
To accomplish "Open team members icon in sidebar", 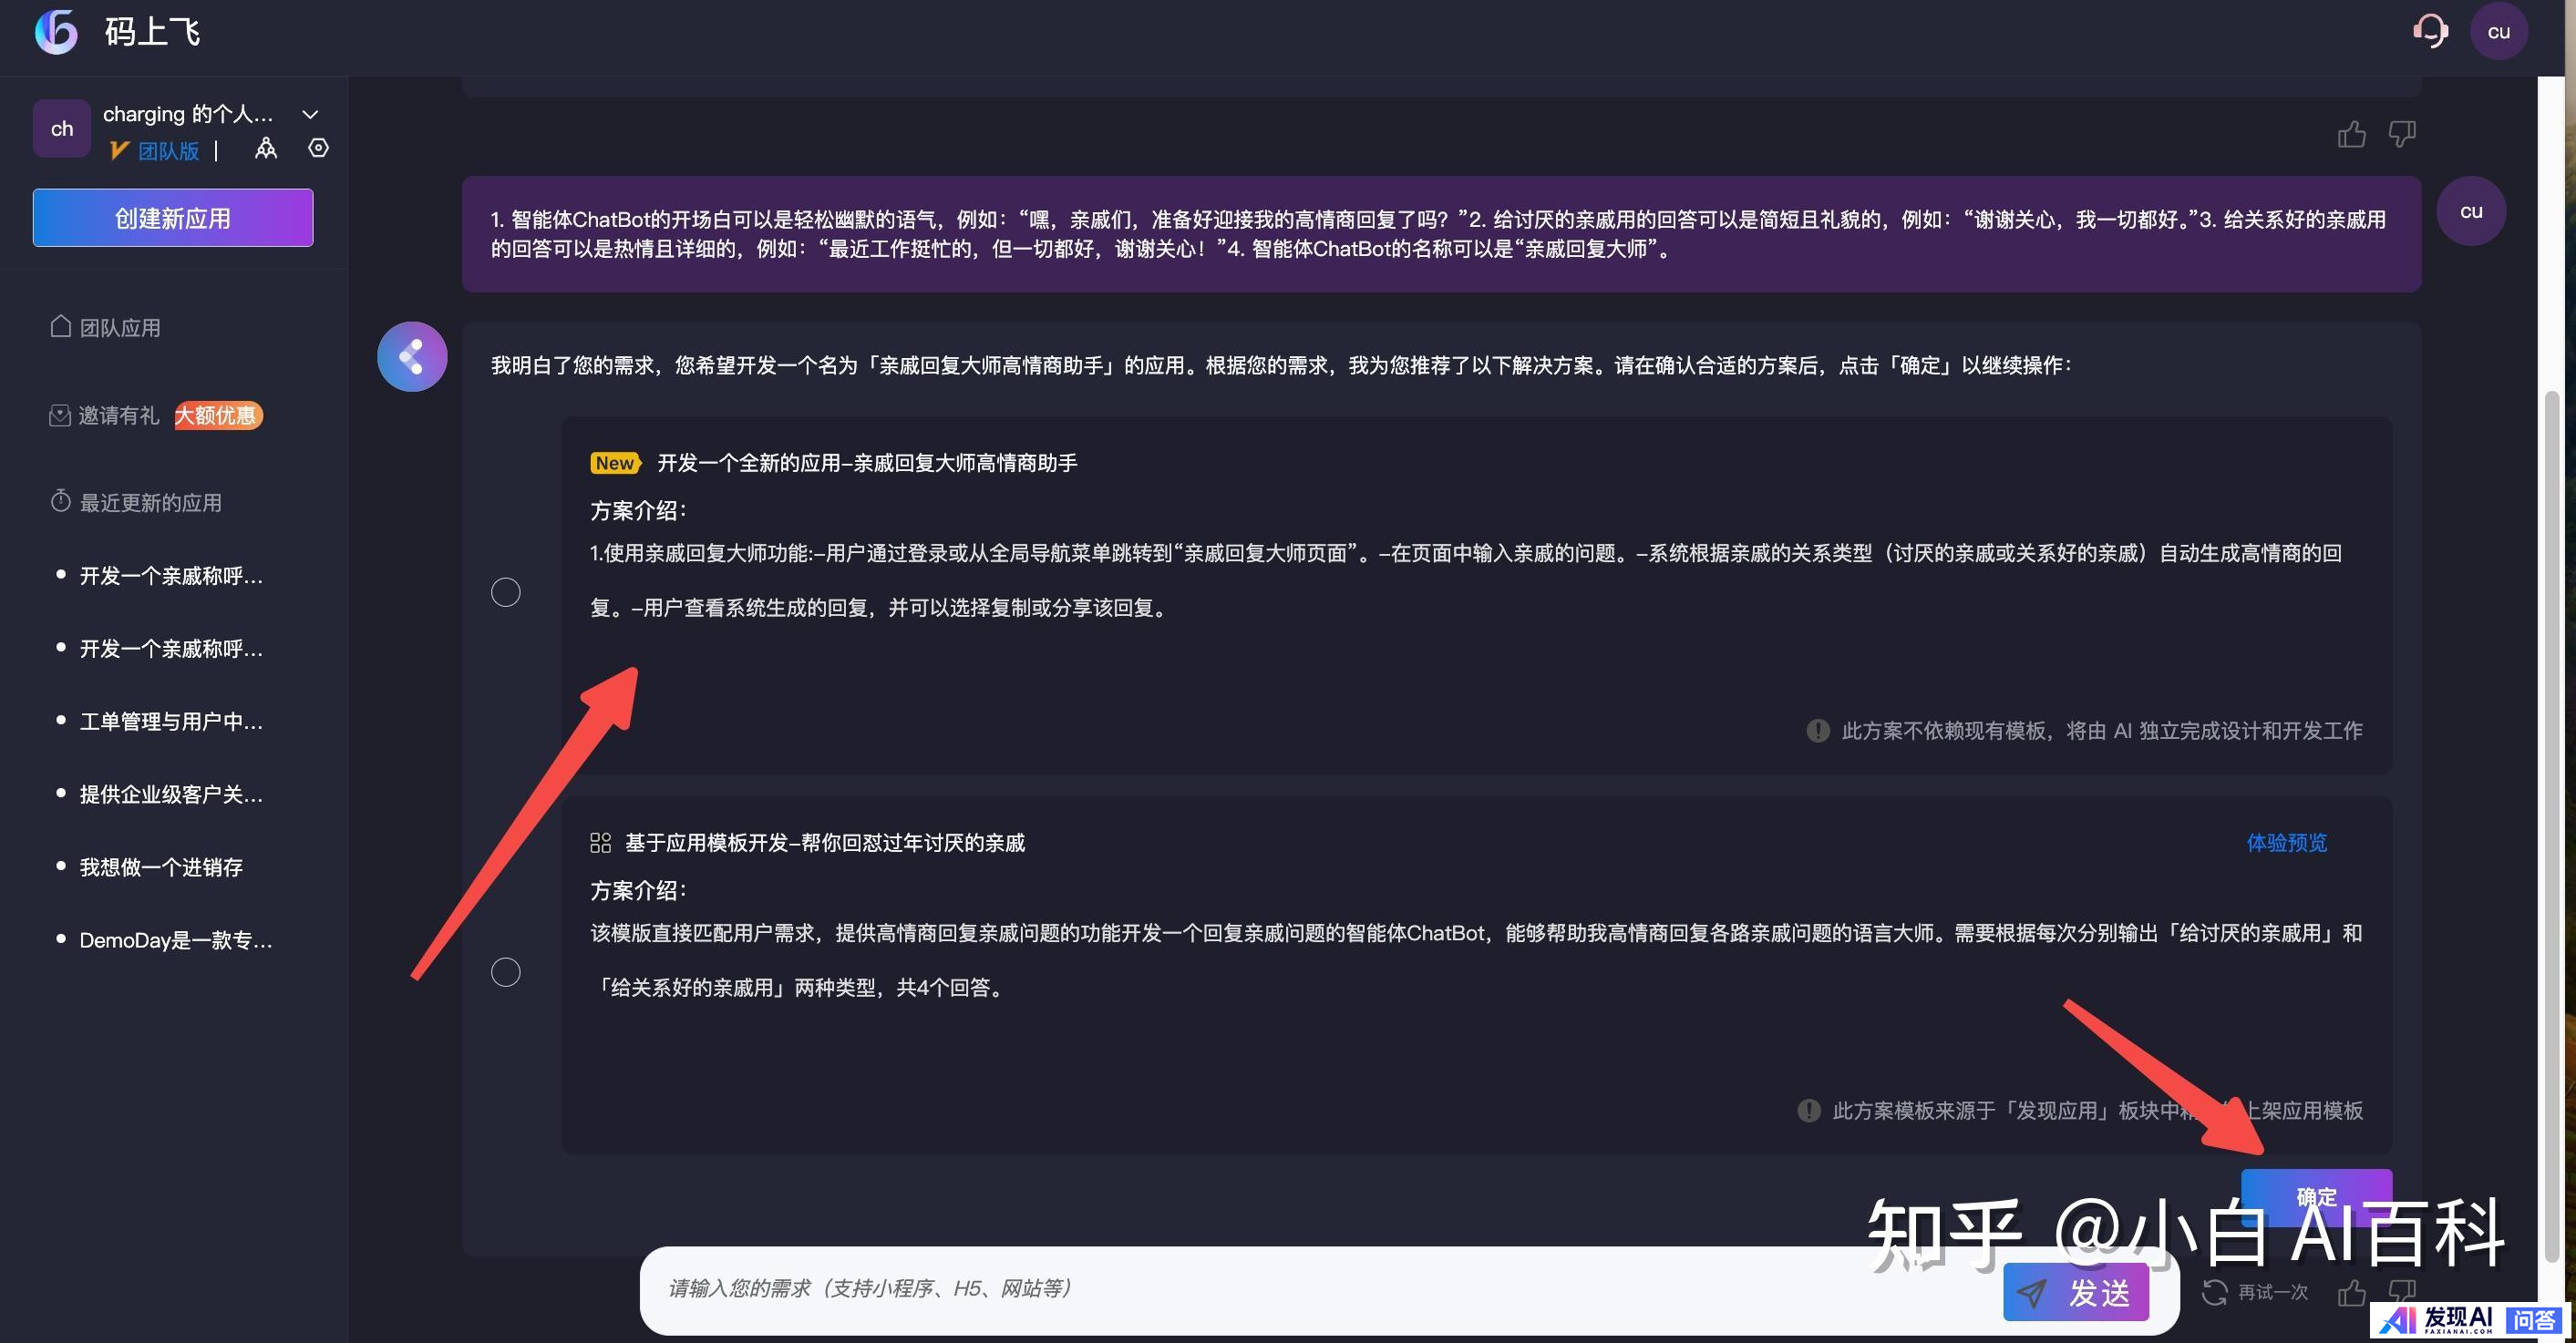I will point(266,149).
